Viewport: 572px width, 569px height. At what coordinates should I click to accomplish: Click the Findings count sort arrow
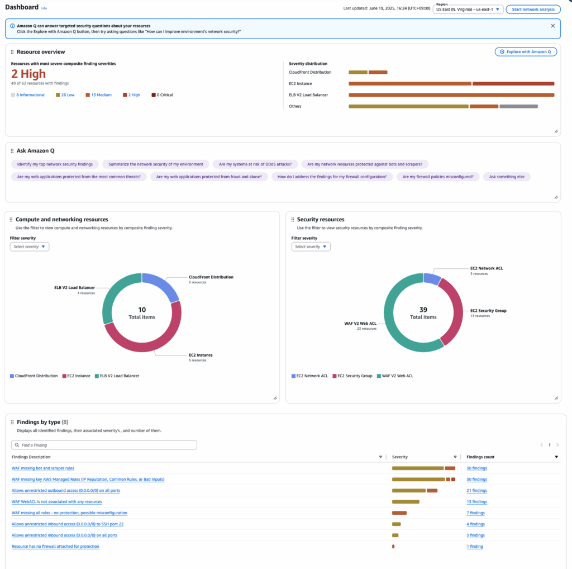click(x=556, y=457)
